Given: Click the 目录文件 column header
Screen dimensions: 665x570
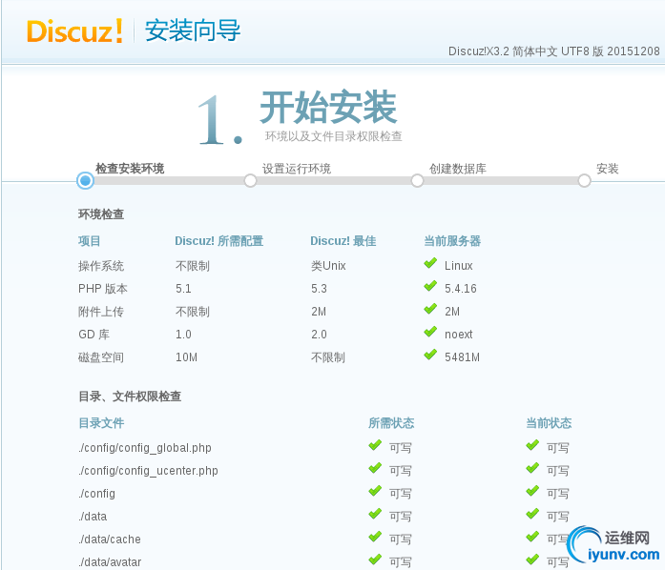Looking at the screenshot, I should [x=101, y=423].
